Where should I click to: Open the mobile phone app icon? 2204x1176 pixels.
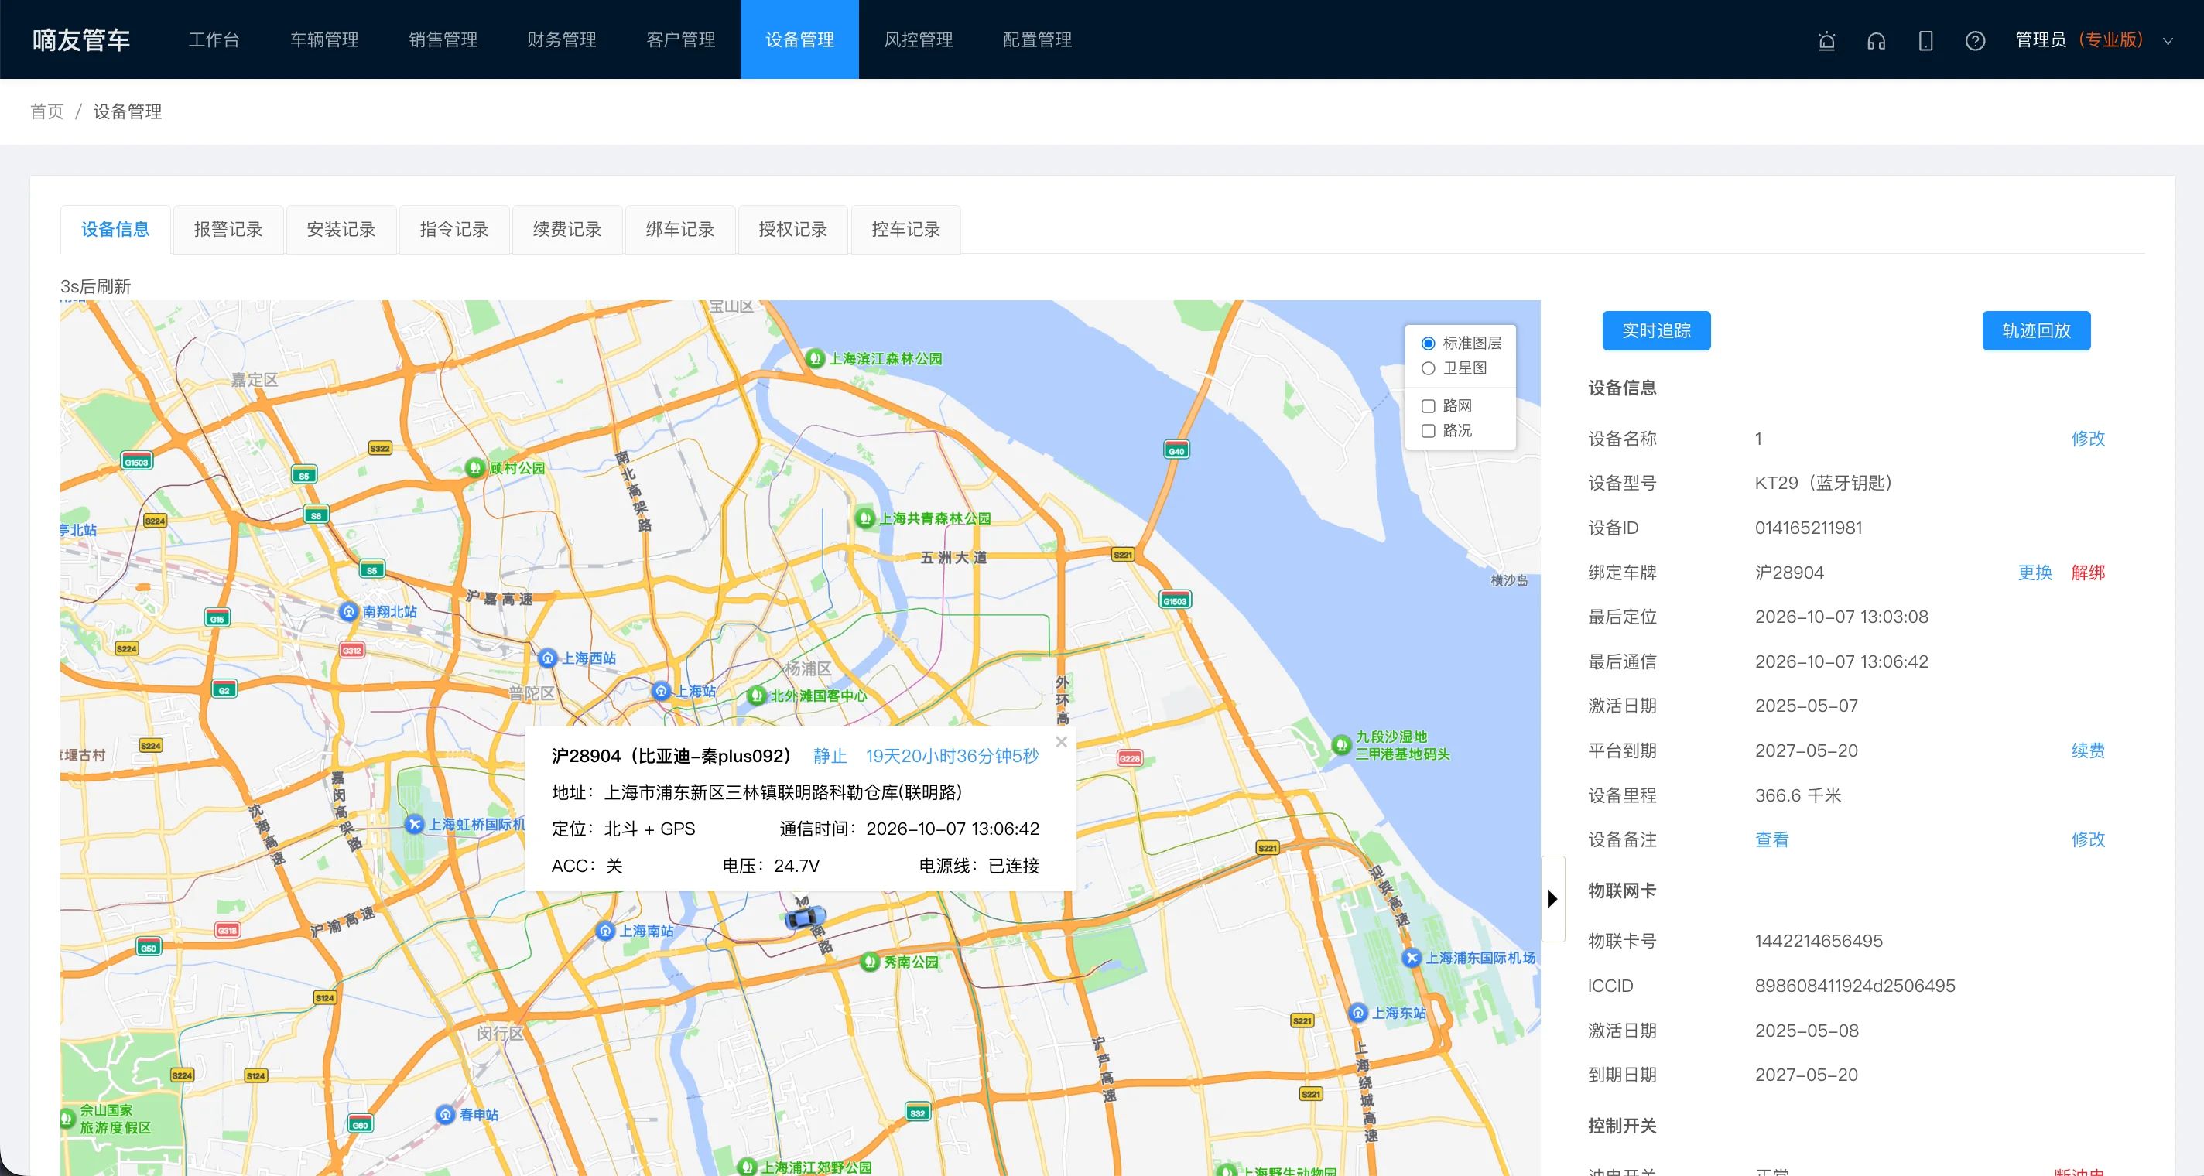pyautogui.click(x=1926, y=40)
